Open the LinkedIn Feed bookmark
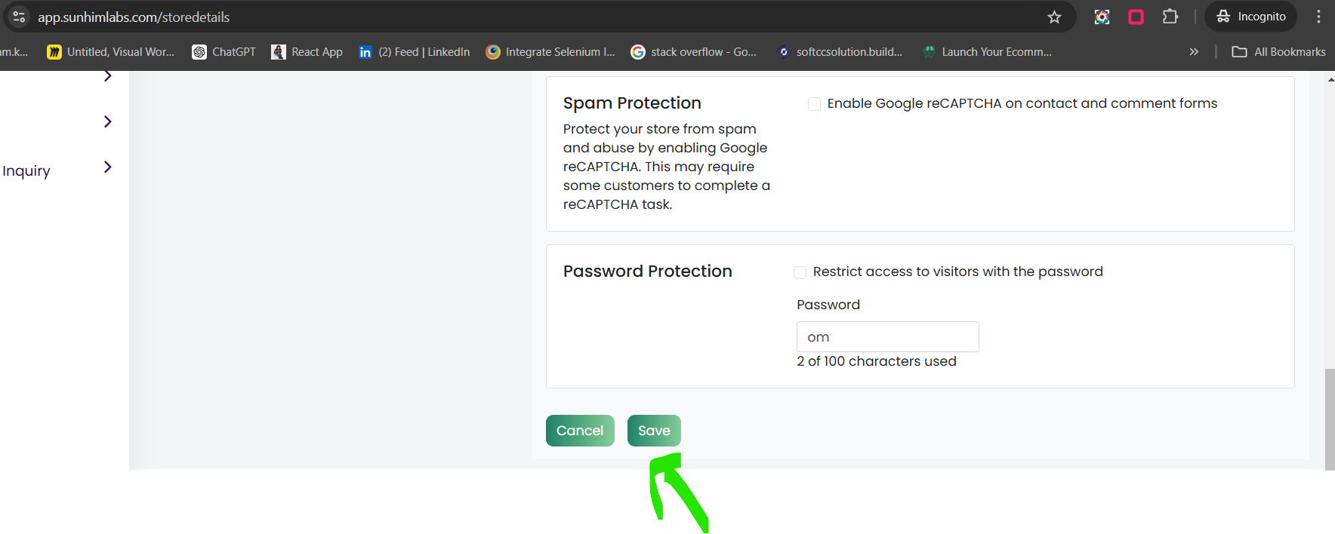 [415, 52]
